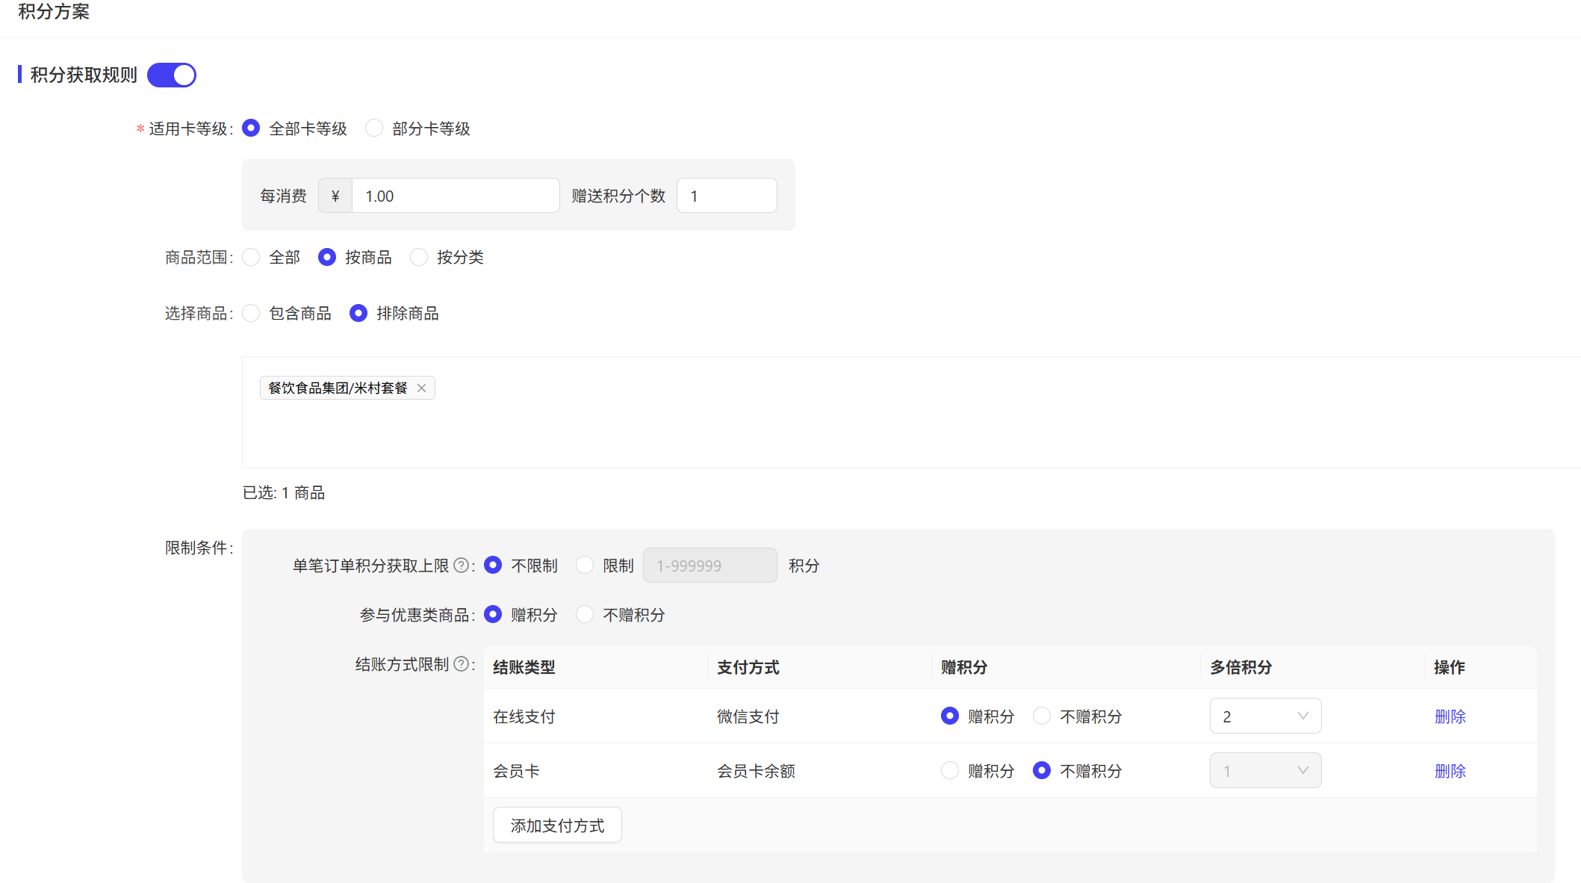Remove the 餐饮食品集团/米村套餐 tag
1581x883 pixels.
(422, 388)
